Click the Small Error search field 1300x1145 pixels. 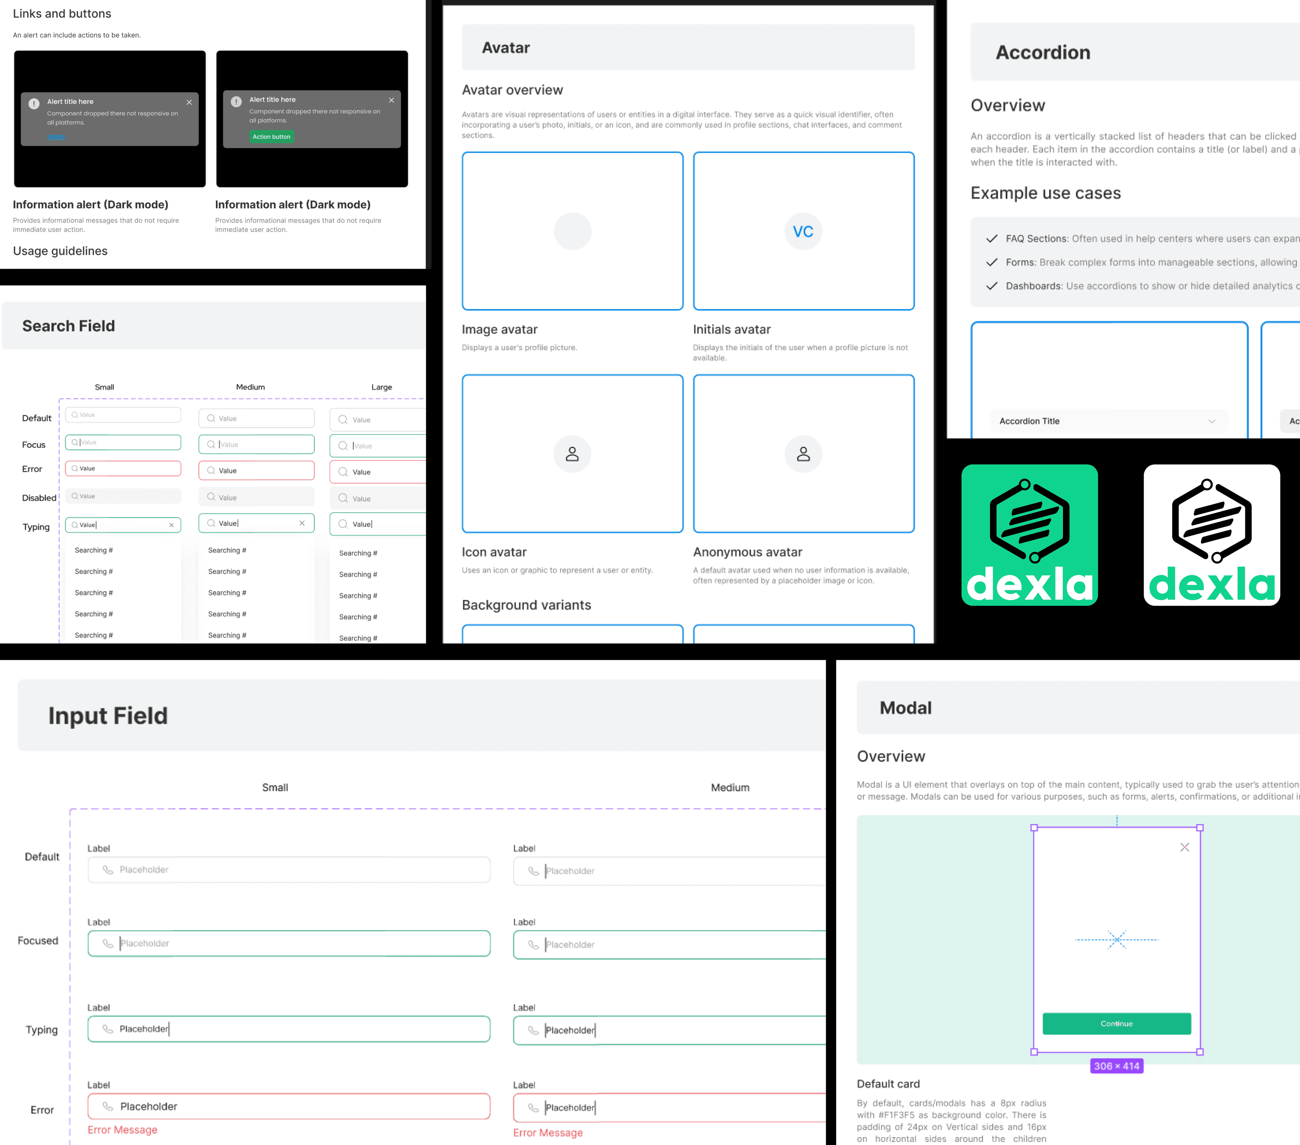[123, 468]
